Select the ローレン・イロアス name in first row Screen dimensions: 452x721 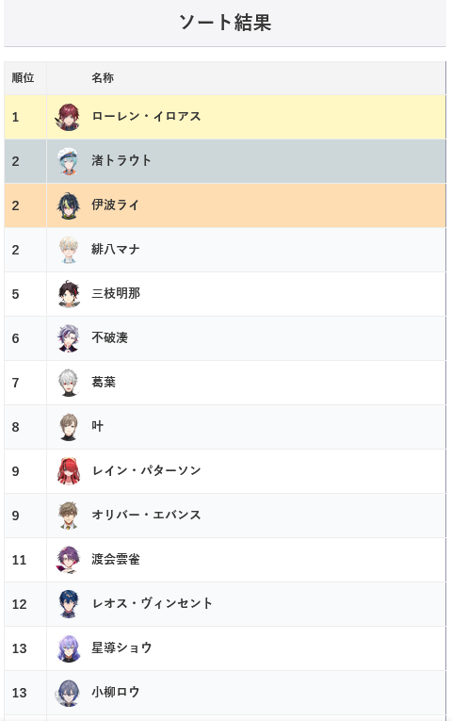pos(147,116)
